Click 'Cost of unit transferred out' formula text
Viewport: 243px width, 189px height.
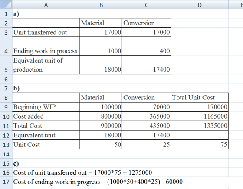(x=82, y=172)
